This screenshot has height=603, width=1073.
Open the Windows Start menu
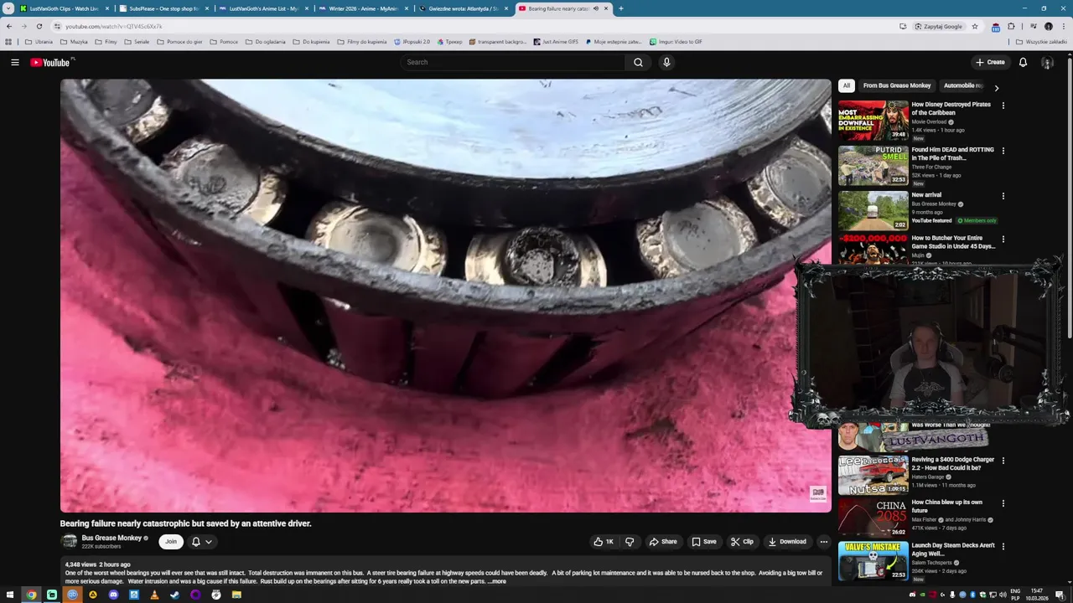click(x=11, y=595)
